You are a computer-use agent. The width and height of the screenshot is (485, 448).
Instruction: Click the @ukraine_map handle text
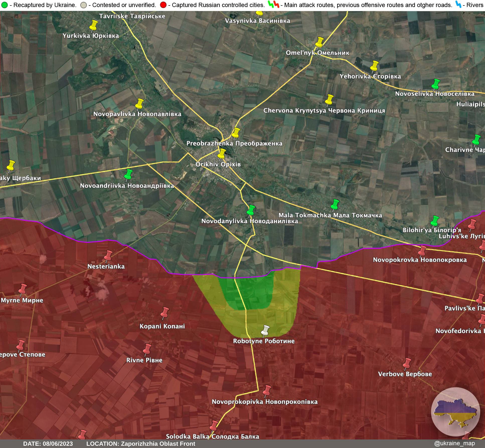[x=454, y=443]
